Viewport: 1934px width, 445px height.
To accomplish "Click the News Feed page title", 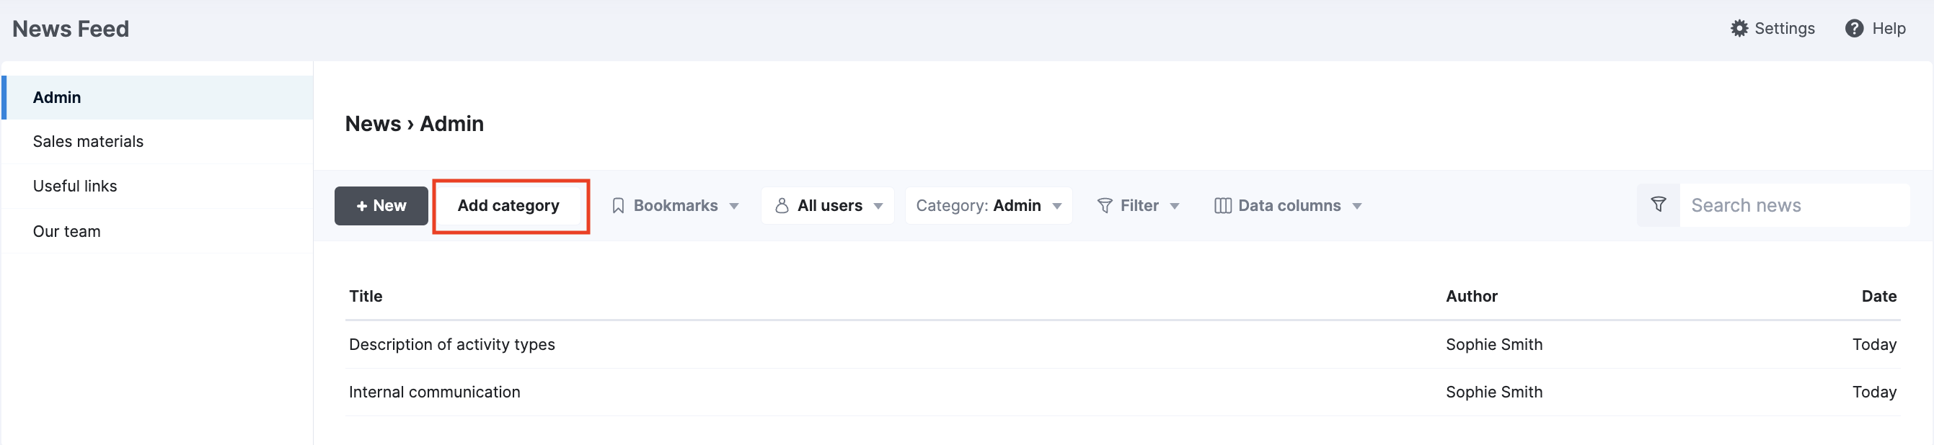I will [71, 29].
